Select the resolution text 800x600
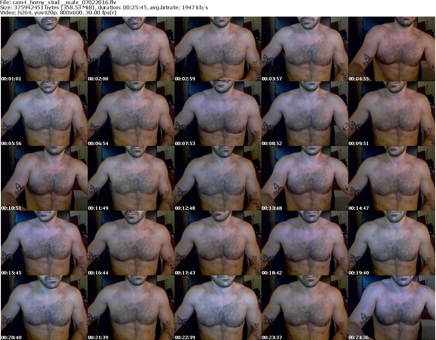The width and height of the screenshot is (436, 340). (x=69, y=12)
